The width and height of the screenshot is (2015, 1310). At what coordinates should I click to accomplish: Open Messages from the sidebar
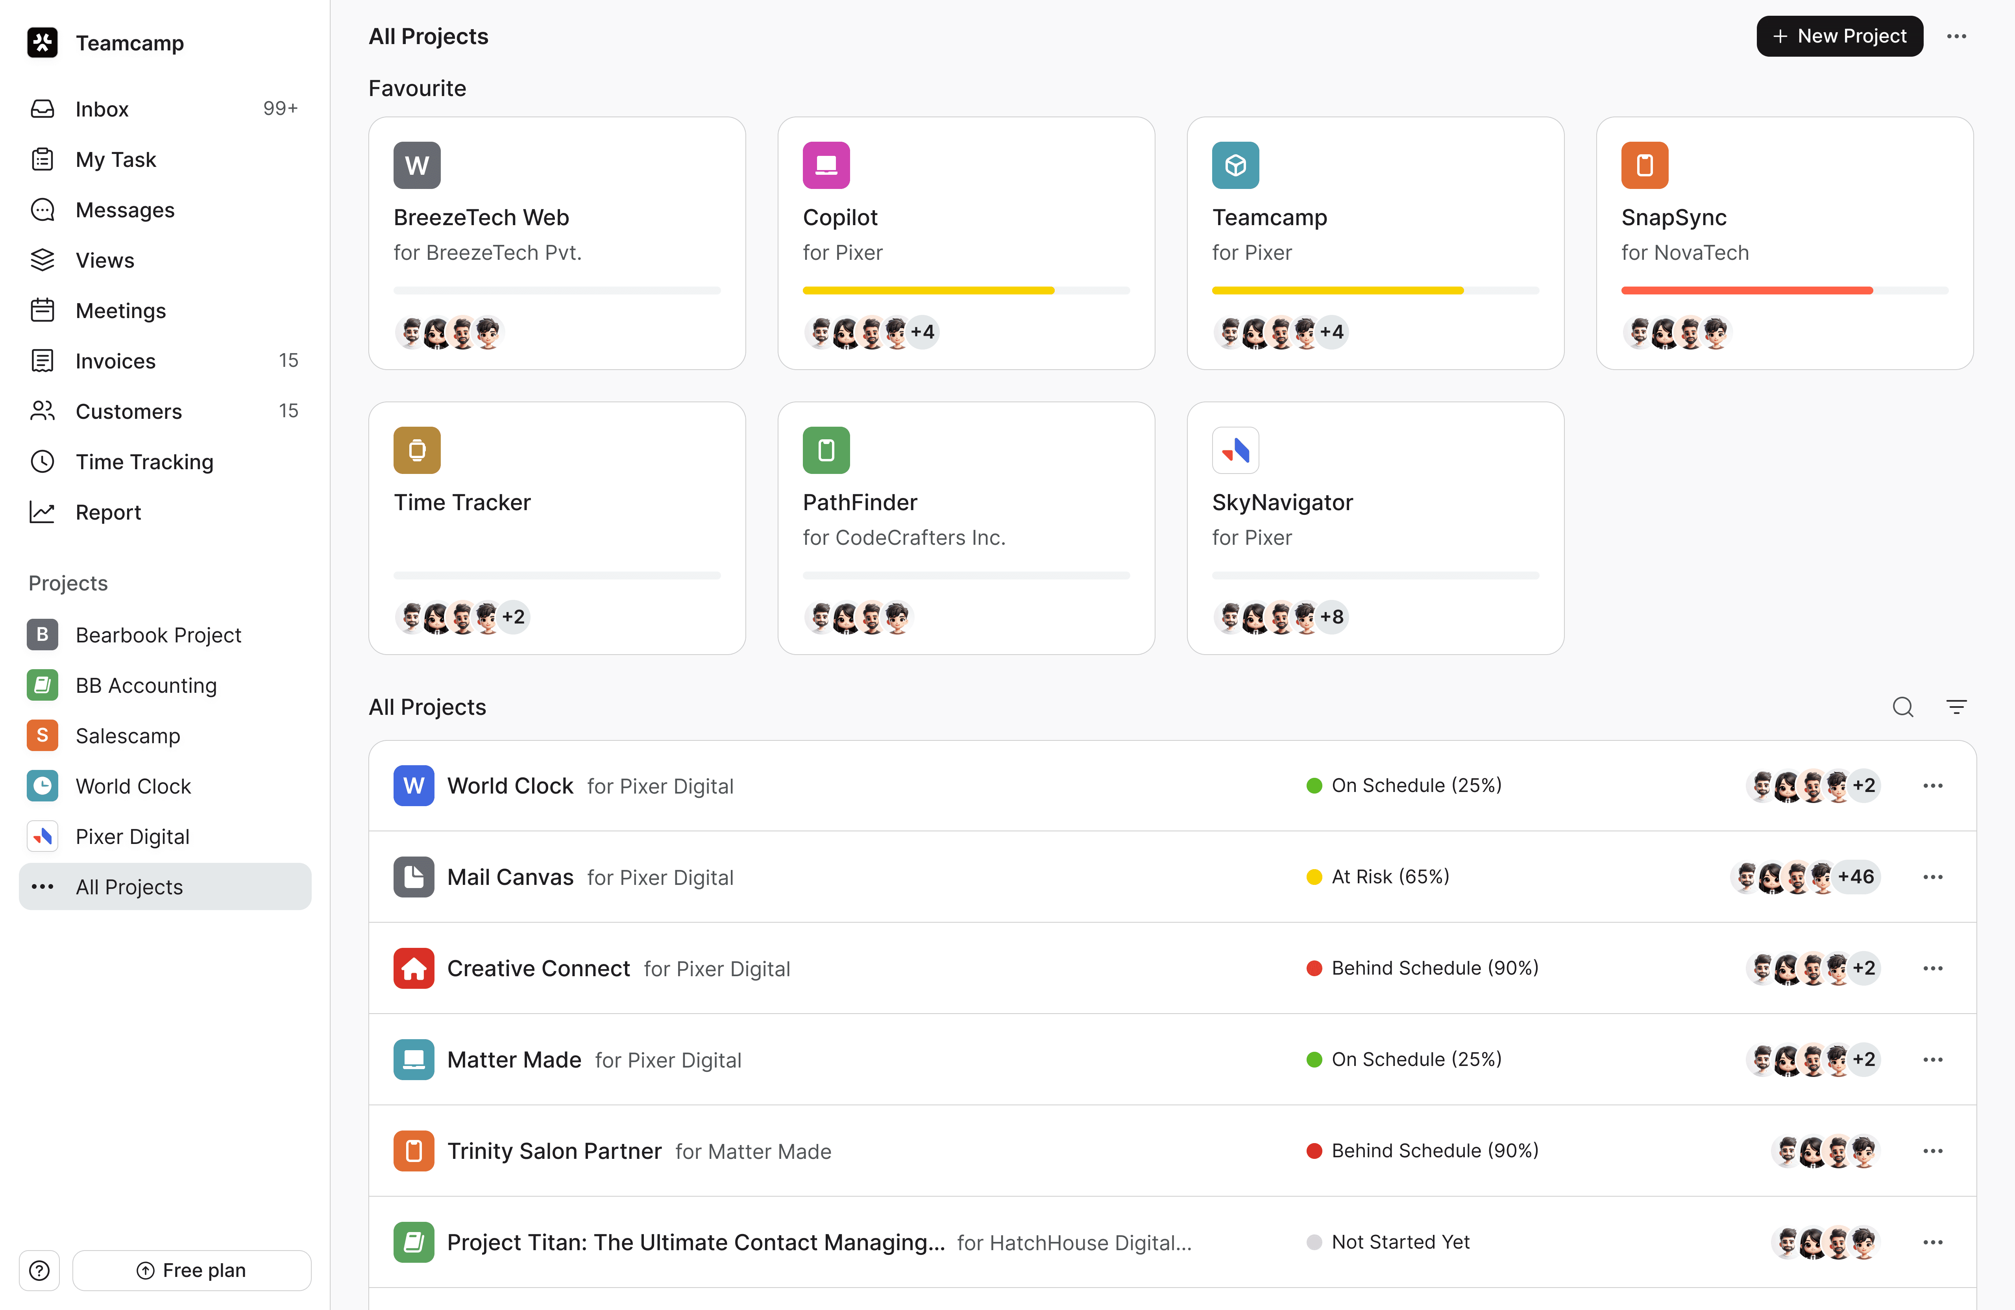coord(124,210)
